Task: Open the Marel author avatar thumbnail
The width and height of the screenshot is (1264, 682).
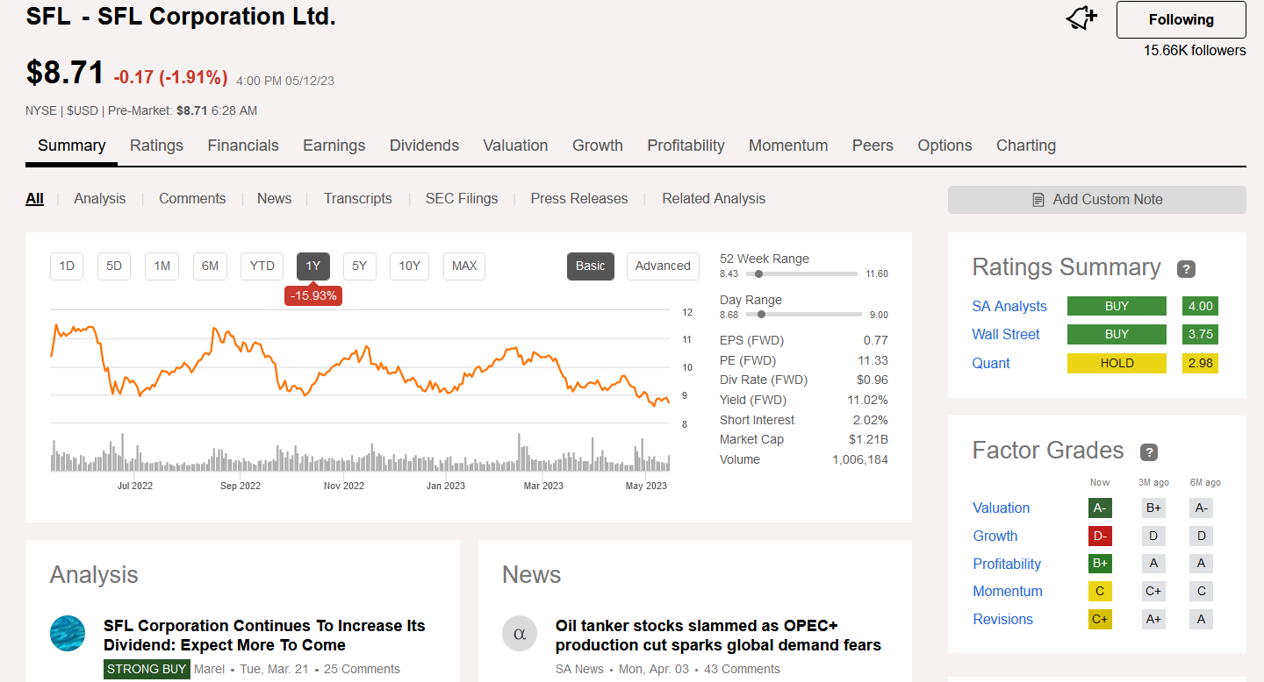Action: coord(68,633)
